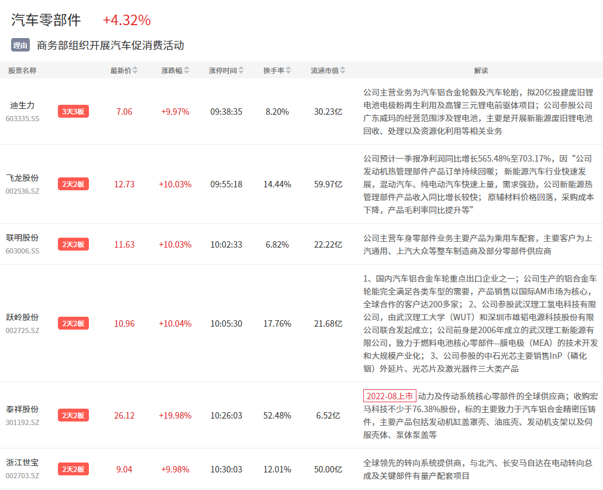Click 浙江世宝 2天2板 badge
This screenshot has width=603, height=490.
pos(73,469)
